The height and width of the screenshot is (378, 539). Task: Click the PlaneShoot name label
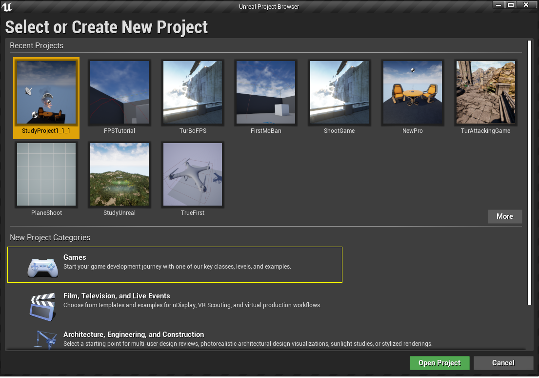[x=46, y=213]
